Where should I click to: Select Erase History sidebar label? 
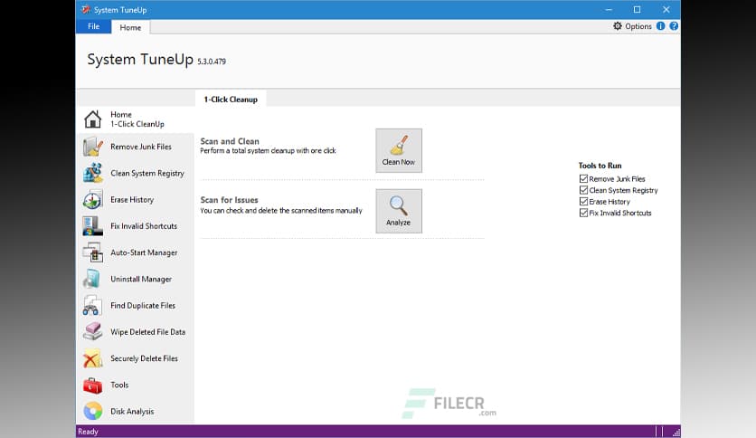(132, 200)
